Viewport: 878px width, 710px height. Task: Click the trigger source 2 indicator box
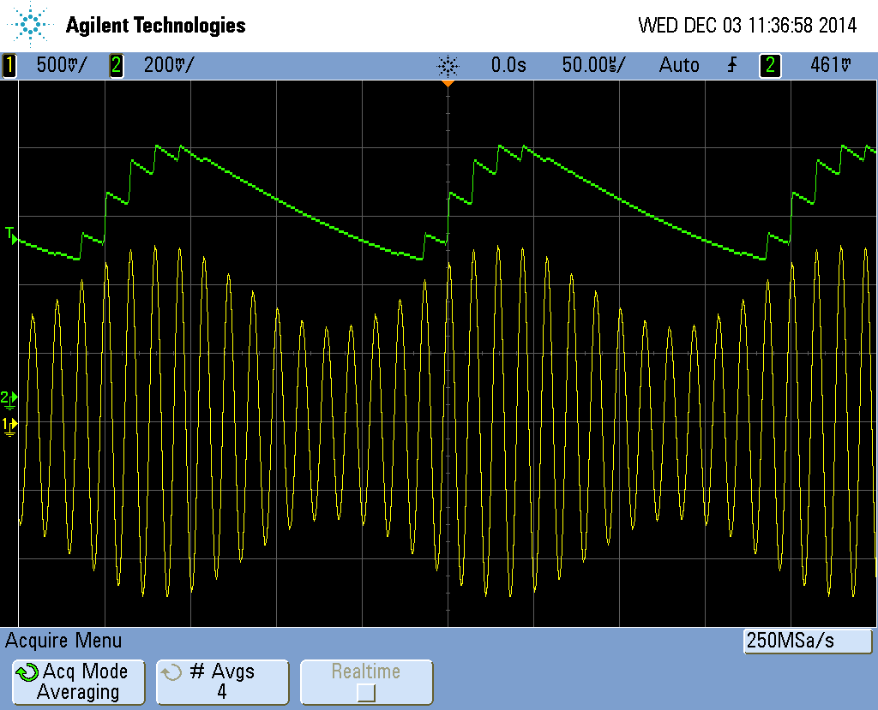[x=770, y=65]
